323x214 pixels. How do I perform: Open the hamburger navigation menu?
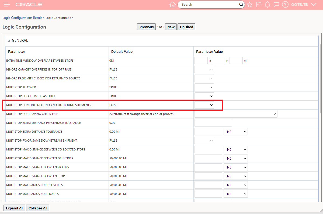click(x=7, y=5)
